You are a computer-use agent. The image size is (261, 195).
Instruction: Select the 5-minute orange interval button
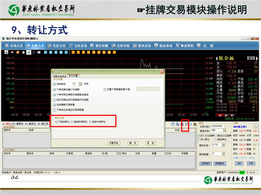83,52
